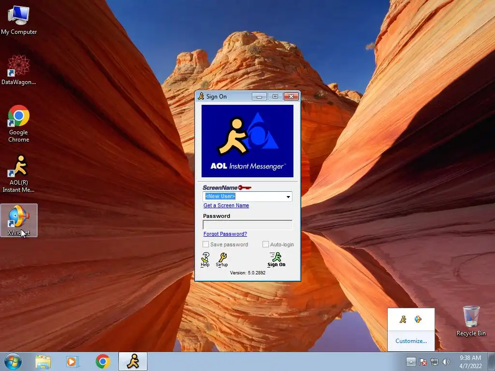Select the DataWagon desktop shortcut
Viewport: 495px width, 371px height.
click(x=19, y=70)
